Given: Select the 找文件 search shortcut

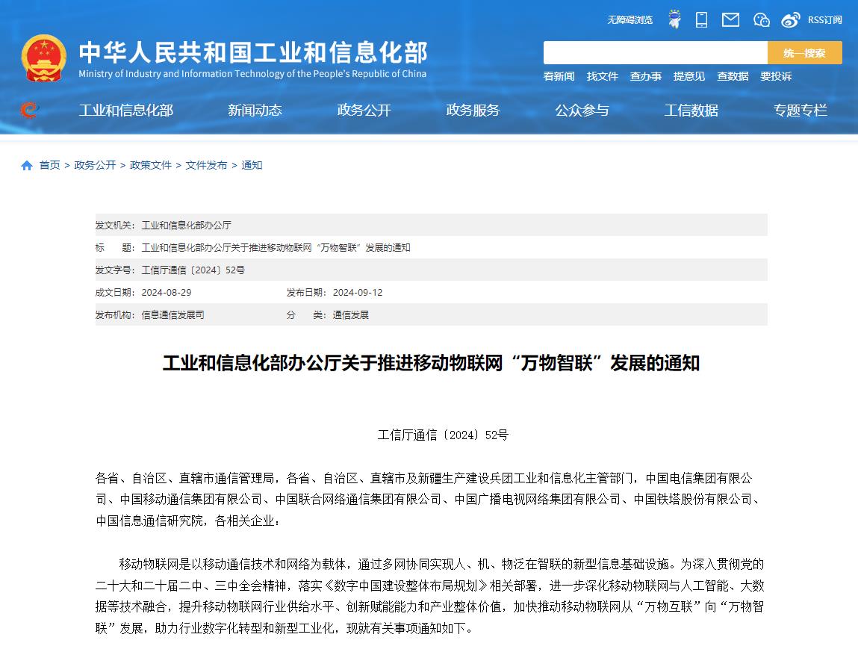Looking at the screenshot, I should click(603, 76).
